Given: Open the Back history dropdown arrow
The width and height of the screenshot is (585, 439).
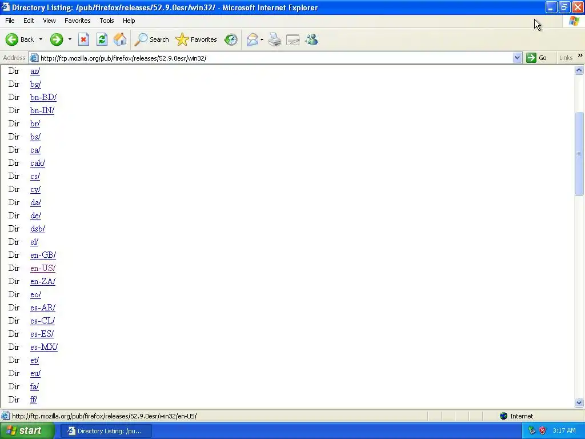Looking at the screenshot, I should [x=41, y=39].
